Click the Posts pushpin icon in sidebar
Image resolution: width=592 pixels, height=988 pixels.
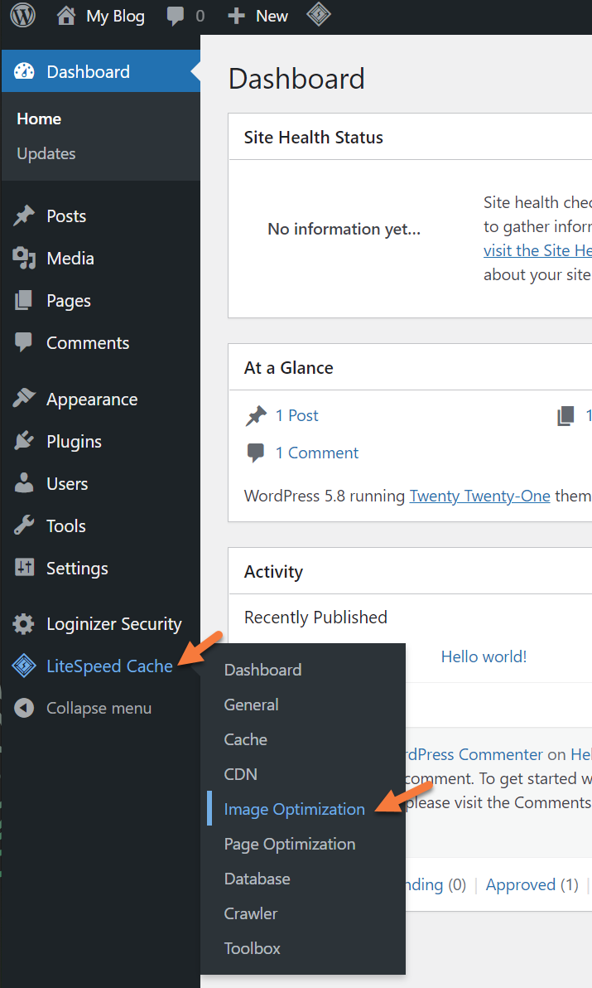pos(24,216)
